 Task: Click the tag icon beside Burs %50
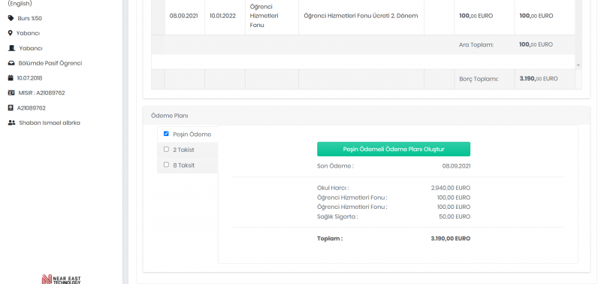coord(11,18)
